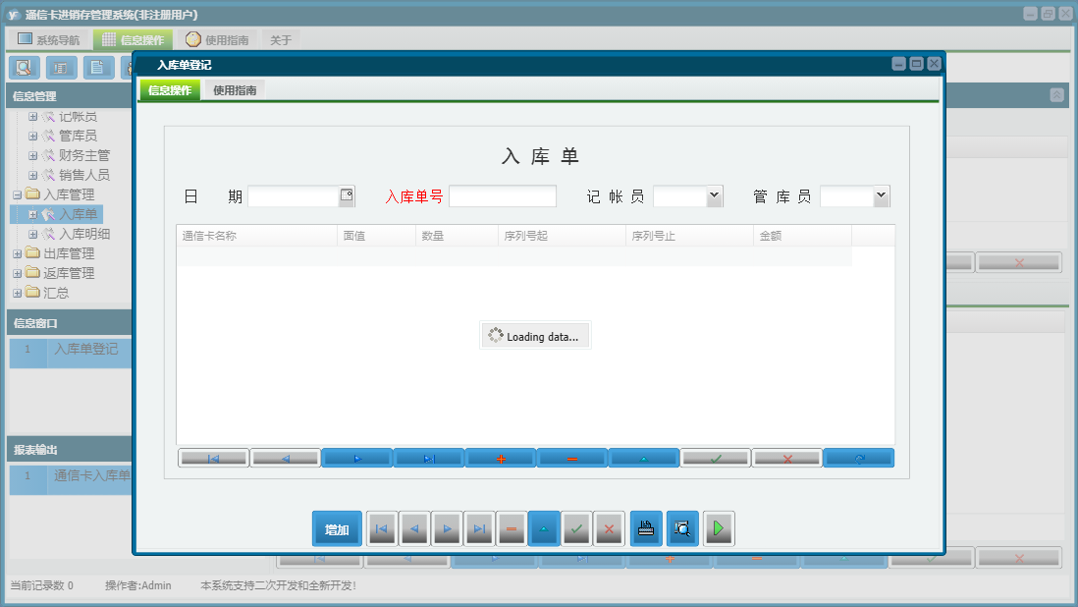Click square next-record button in form toolbar

coord(446,528)
